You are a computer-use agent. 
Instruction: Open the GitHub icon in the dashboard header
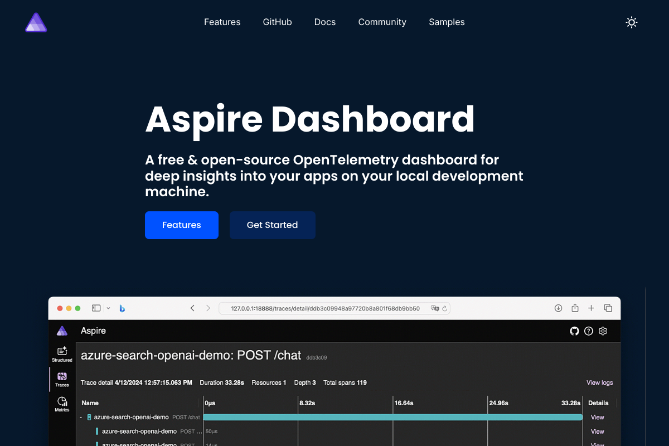tap(574, 331)
